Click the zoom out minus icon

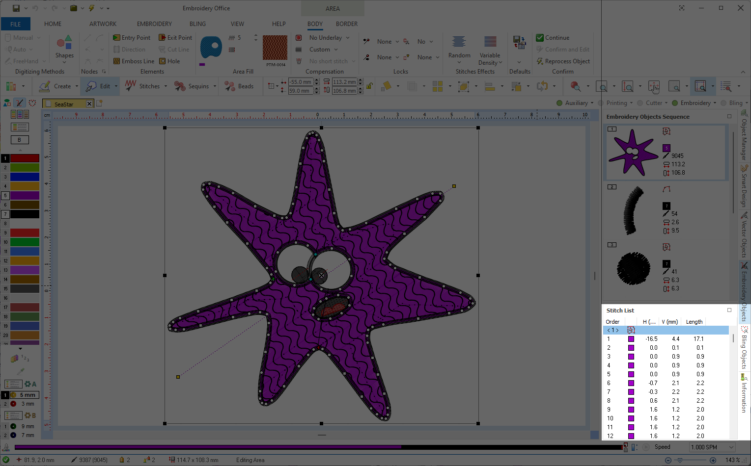point(668,460)
